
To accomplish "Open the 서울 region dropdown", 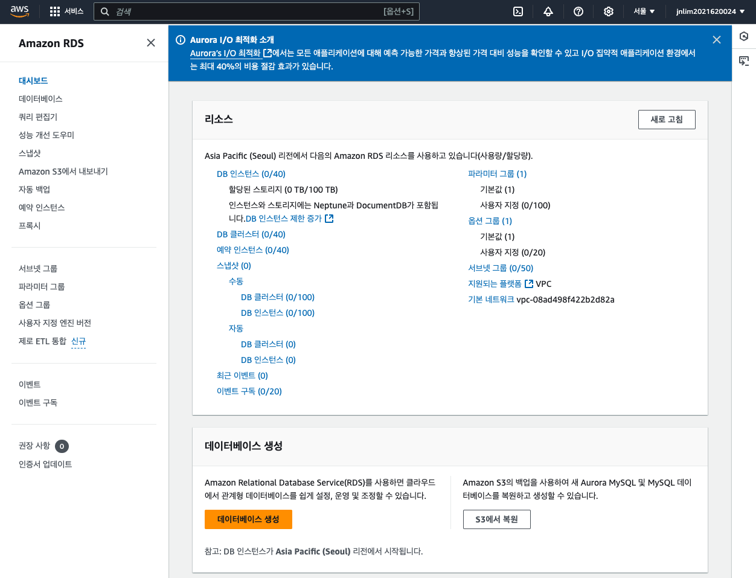I will (644, 11).
